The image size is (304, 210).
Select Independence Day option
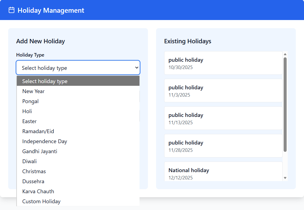click(78, 141)
